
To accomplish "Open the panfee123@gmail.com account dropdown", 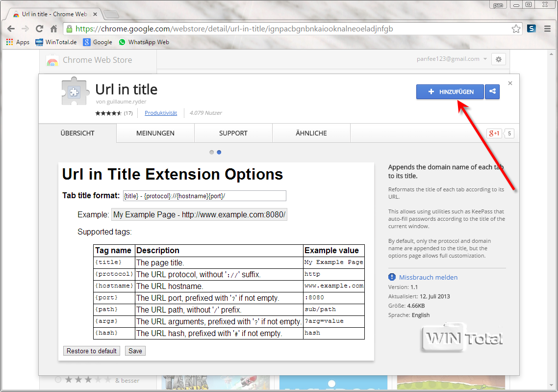I will [452, 59].
